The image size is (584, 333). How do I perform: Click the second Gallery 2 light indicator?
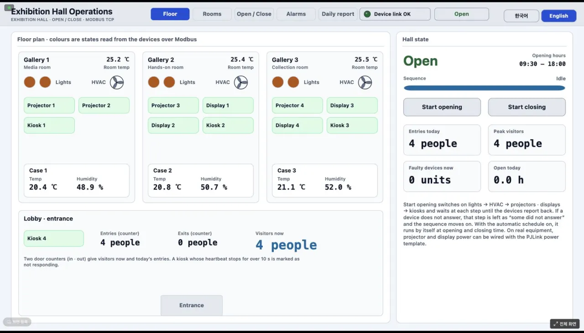(169, 82)
